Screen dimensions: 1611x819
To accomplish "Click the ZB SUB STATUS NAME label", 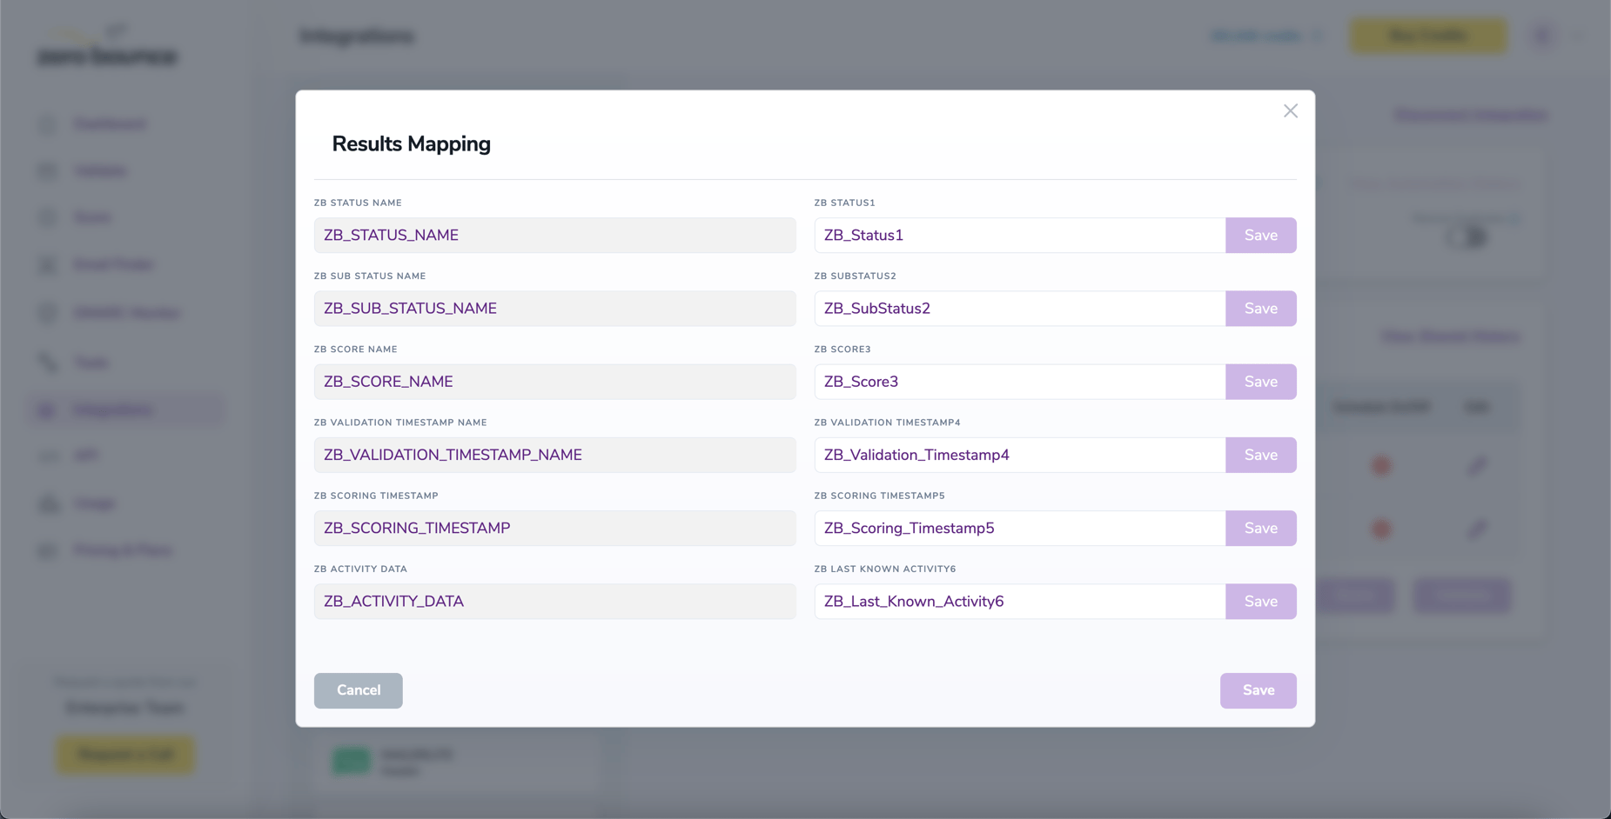I will (x=370, y=276).
